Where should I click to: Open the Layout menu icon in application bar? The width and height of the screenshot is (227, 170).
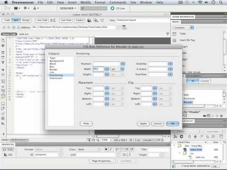pyautogui.click(x=17, y=8)
